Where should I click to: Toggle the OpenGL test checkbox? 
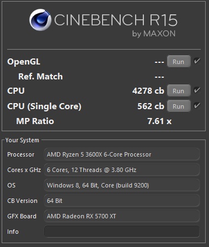[197, 61]
